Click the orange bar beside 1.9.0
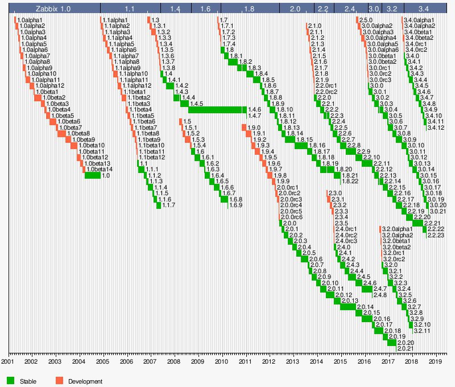This screenshot has height=387, width=455. point(244,127)
